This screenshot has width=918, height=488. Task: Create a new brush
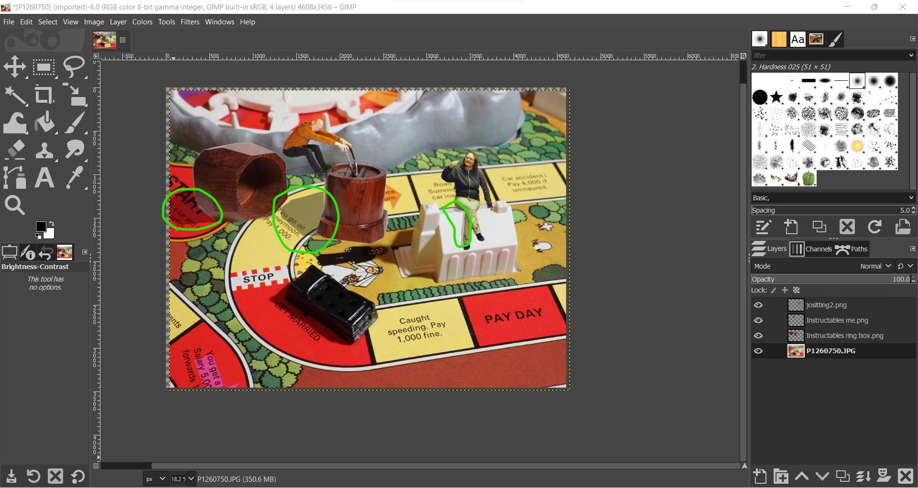[x=791, y=227]
